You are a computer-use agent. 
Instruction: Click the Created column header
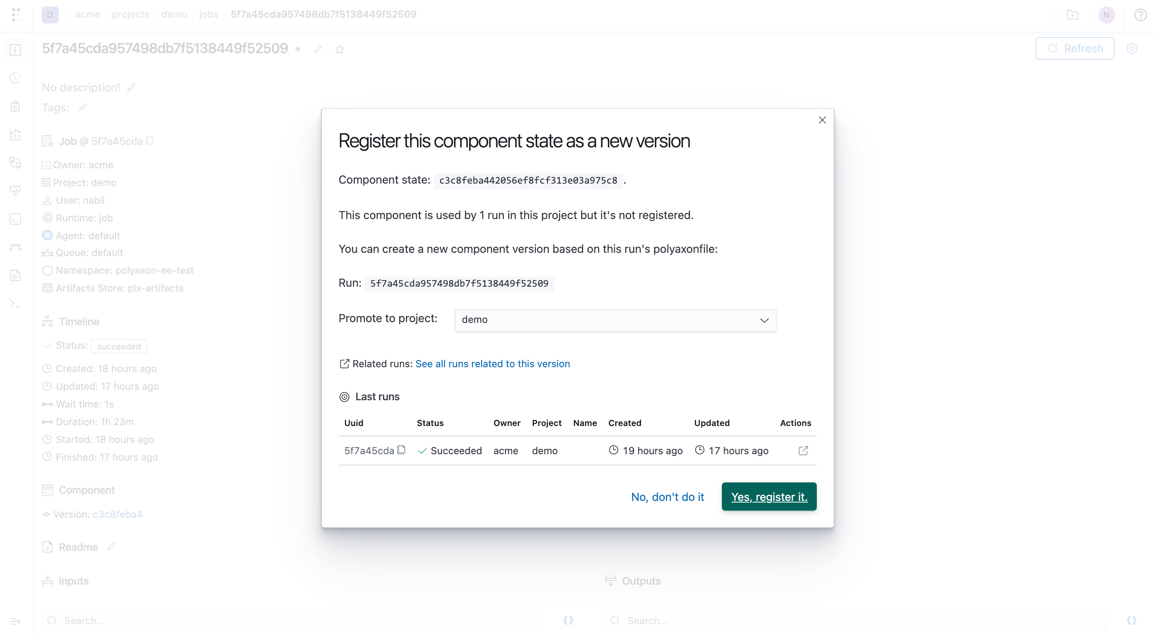point(624,423)
